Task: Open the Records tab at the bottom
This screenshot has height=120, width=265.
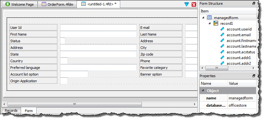Action: coord(11,110)
